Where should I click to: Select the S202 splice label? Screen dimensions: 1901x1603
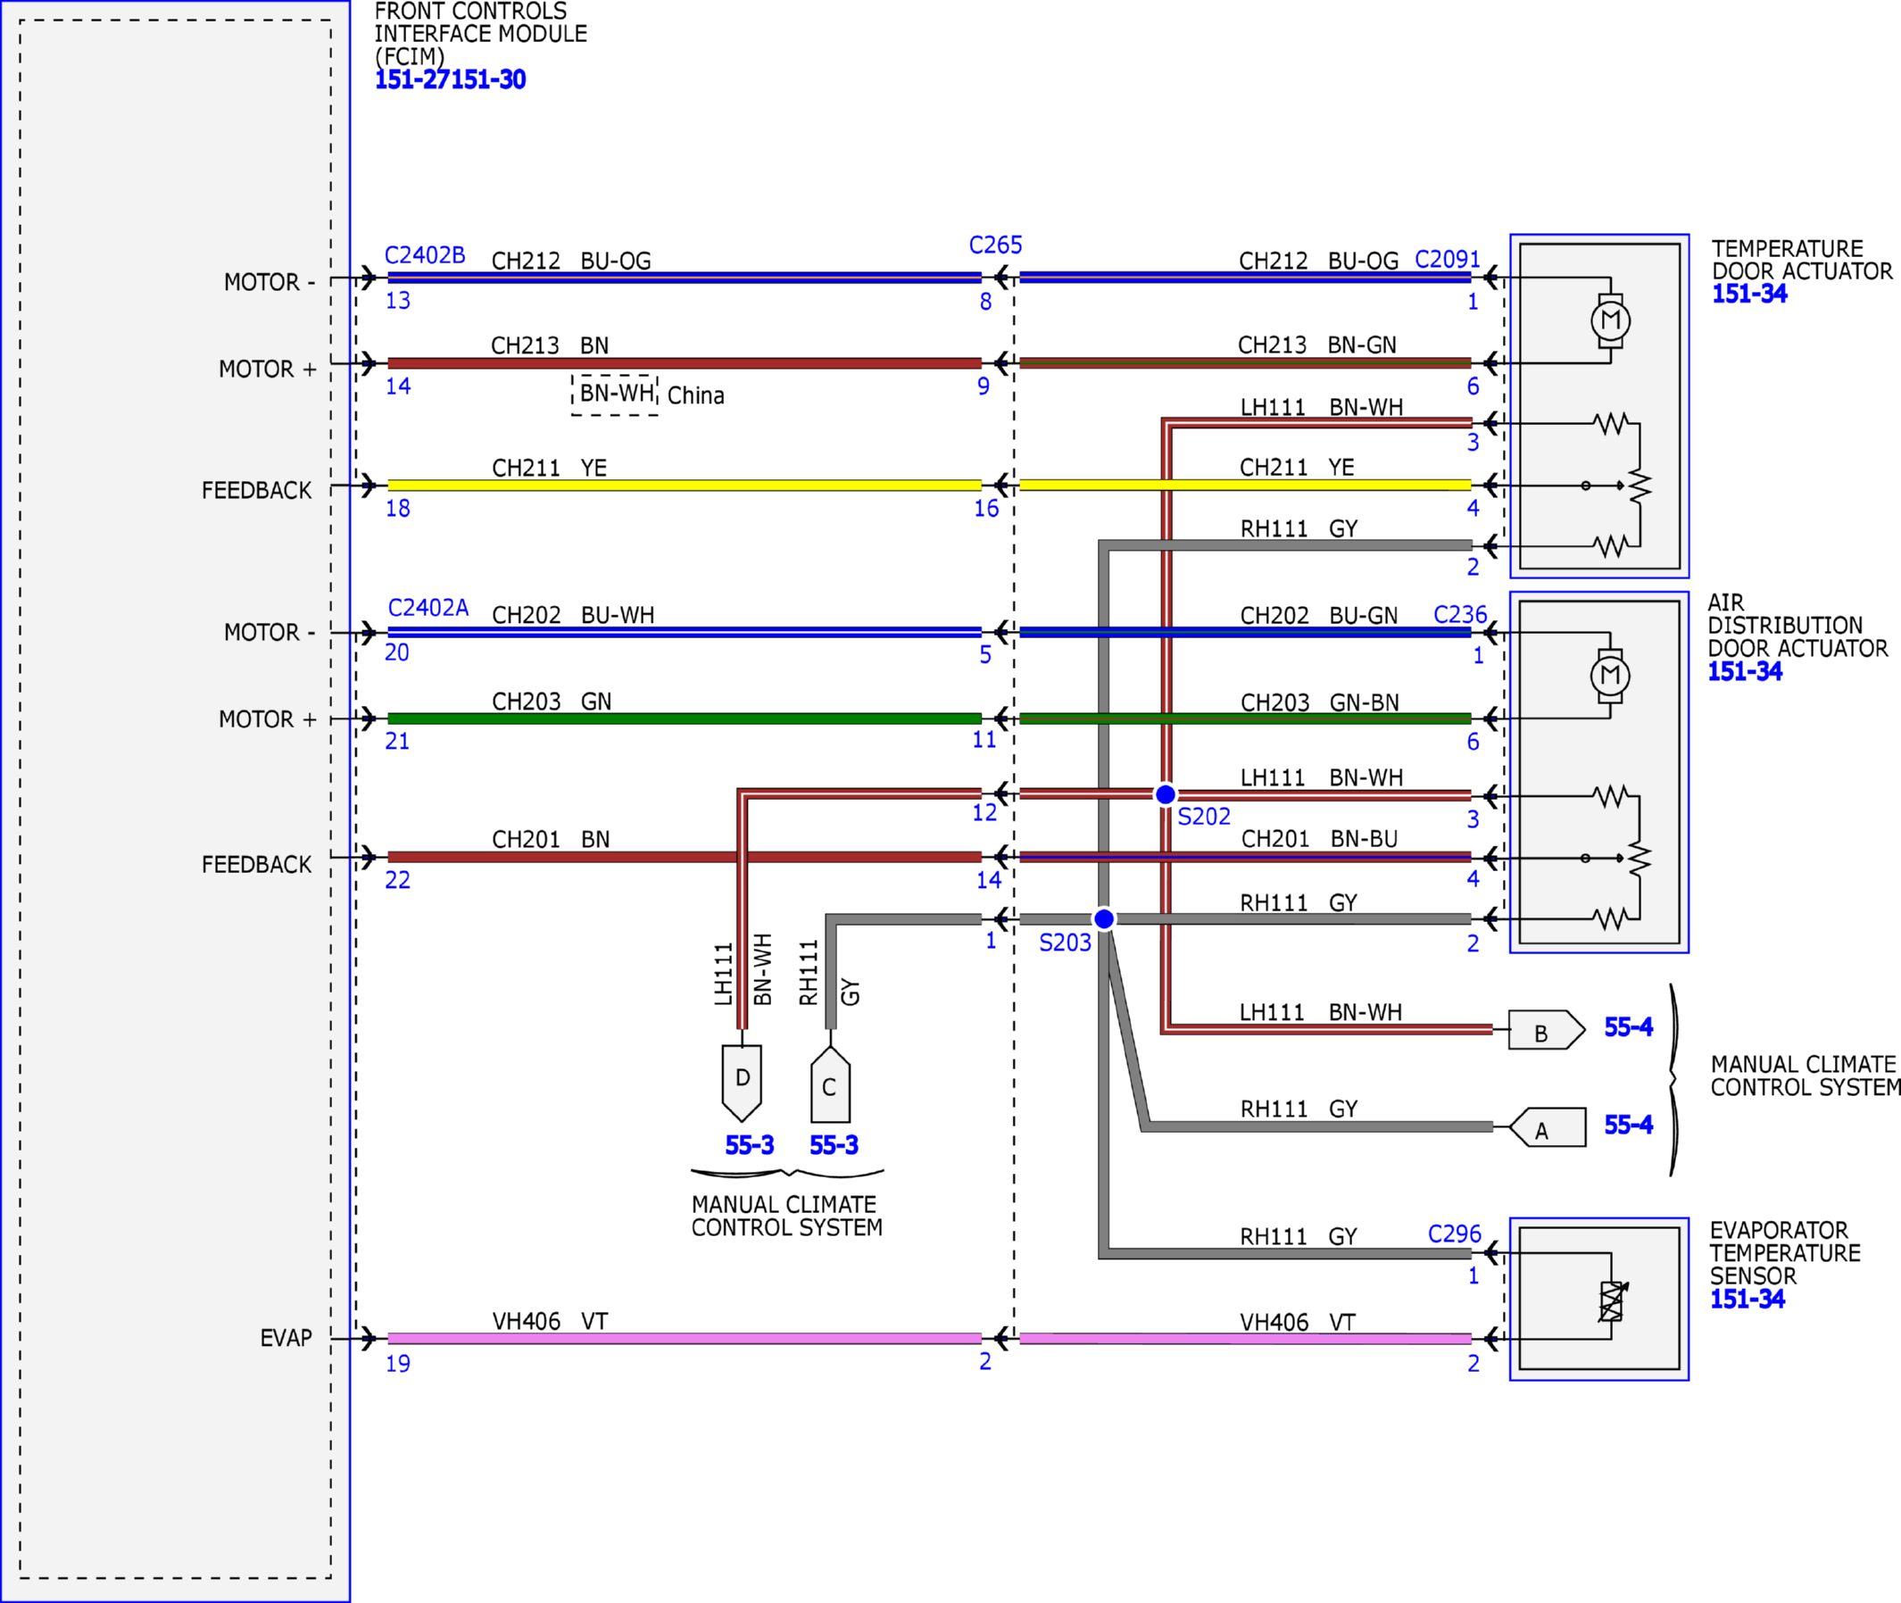click(1204, 816)
